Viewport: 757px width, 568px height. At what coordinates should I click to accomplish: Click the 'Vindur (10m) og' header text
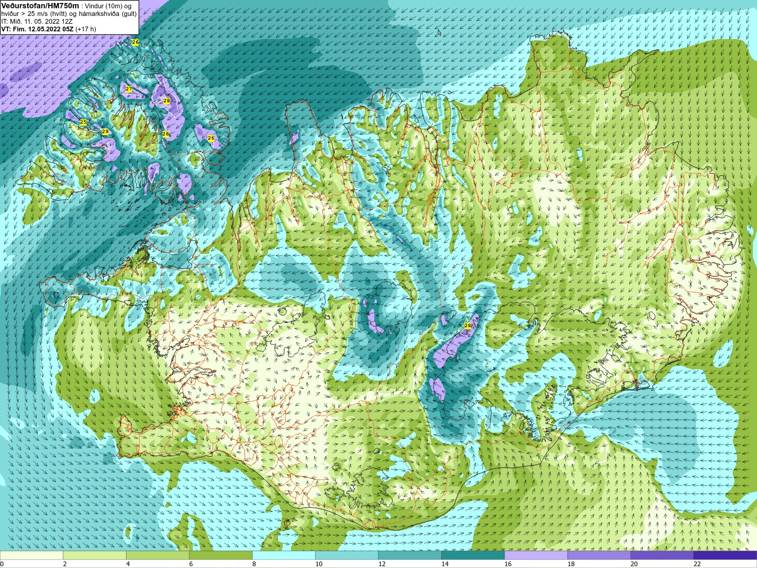108,6
